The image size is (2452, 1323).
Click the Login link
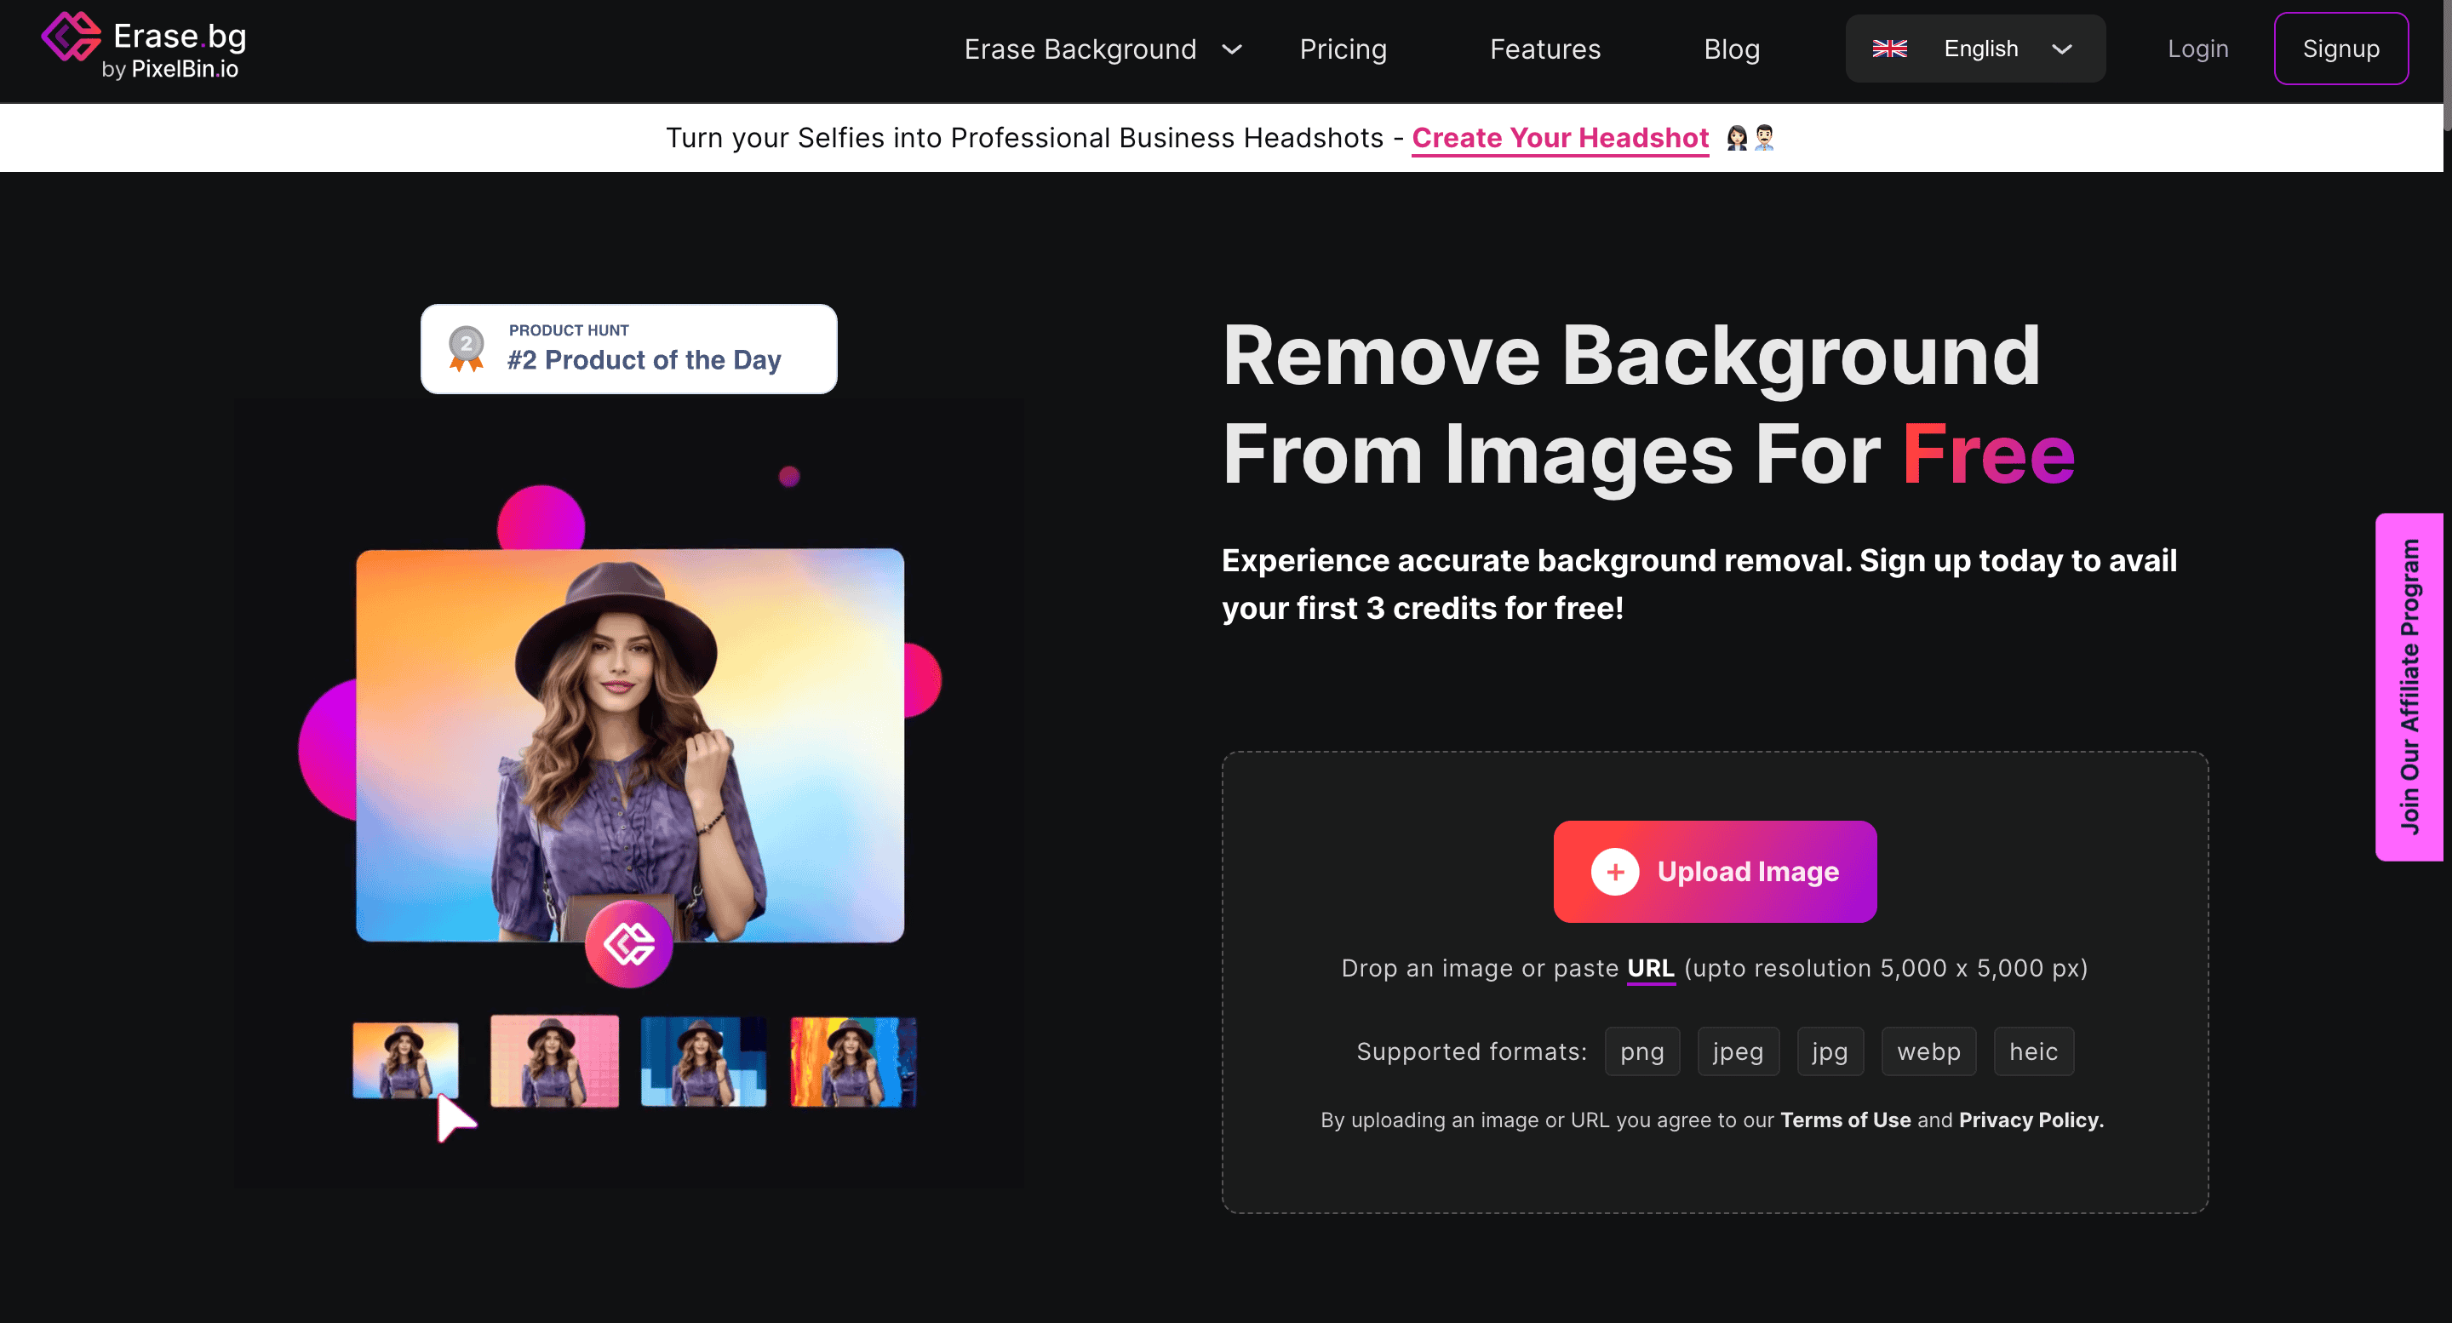[2197, 49]
